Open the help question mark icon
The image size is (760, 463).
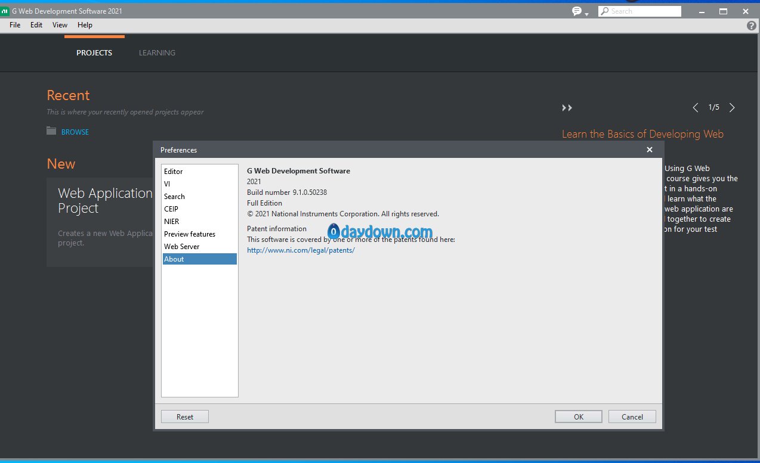coord(751,26)
